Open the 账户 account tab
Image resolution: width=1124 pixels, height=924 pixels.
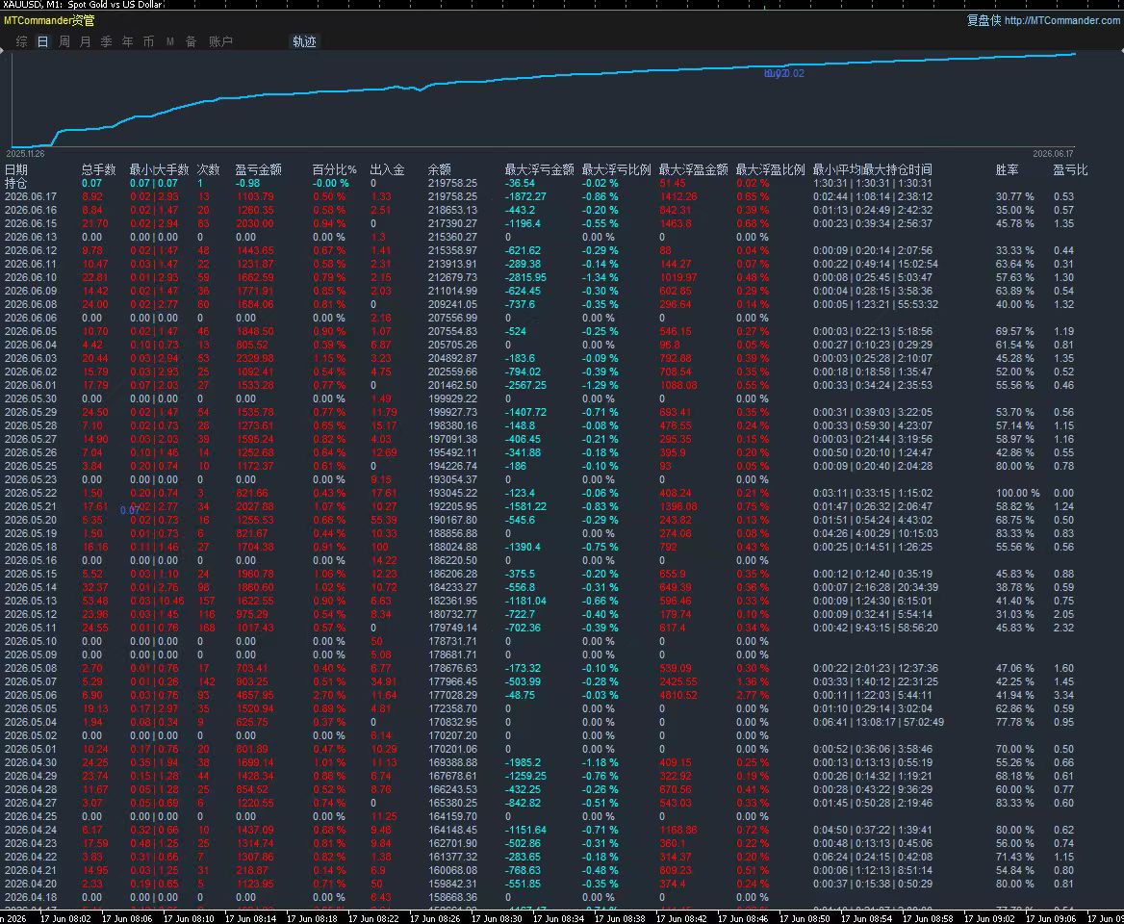[220, 41]
